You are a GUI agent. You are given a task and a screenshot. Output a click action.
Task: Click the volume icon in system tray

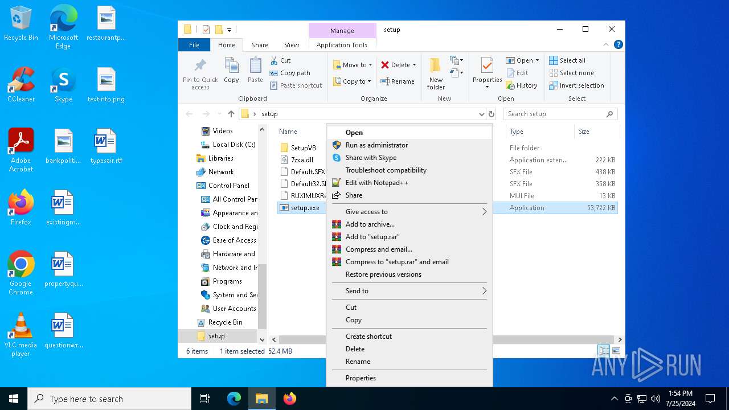[x=656, y=399]
